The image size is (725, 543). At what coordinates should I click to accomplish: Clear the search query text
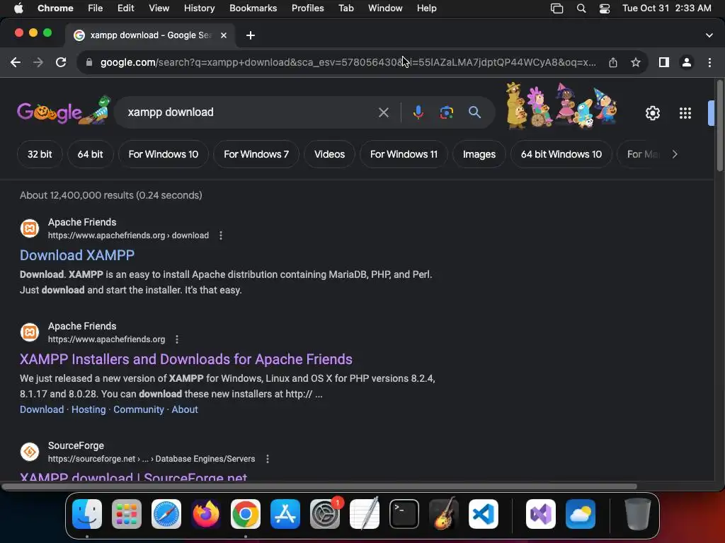click(383, 112)
